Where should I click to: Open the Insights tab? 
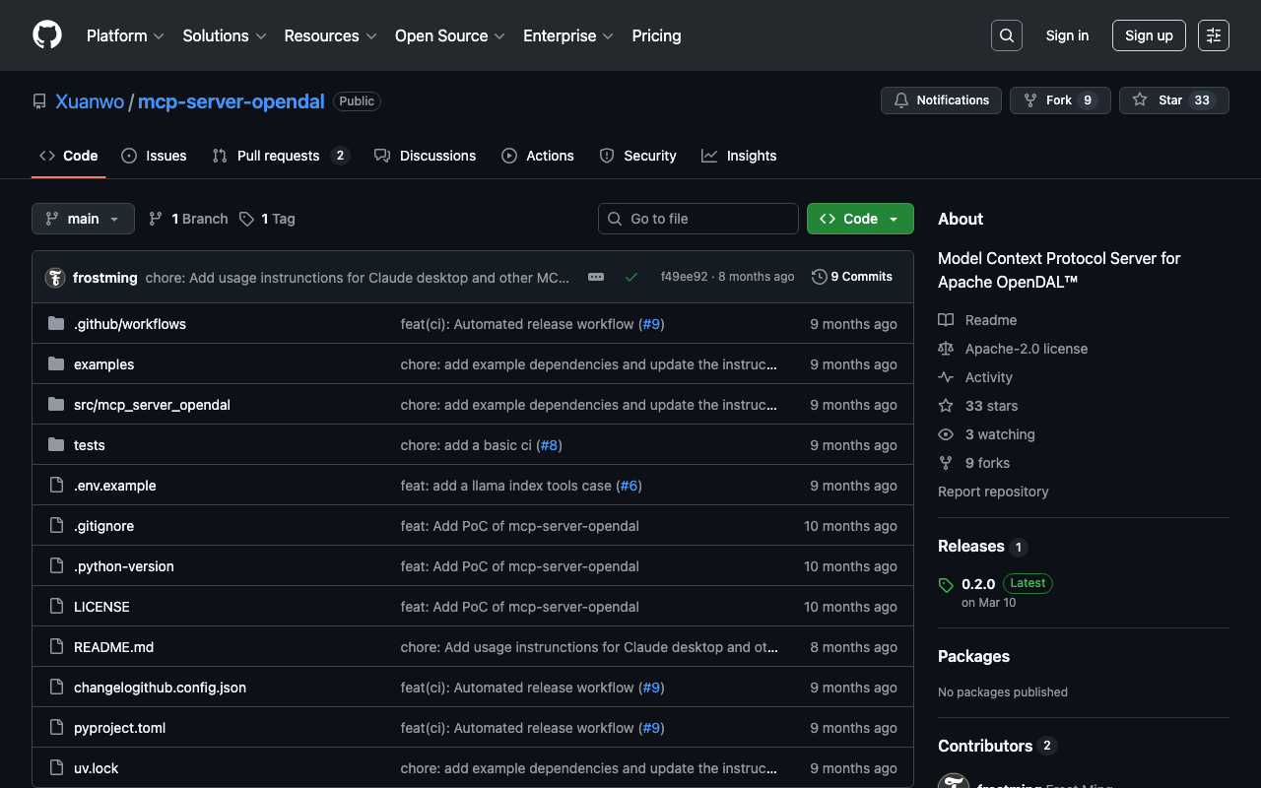point(739,156)
